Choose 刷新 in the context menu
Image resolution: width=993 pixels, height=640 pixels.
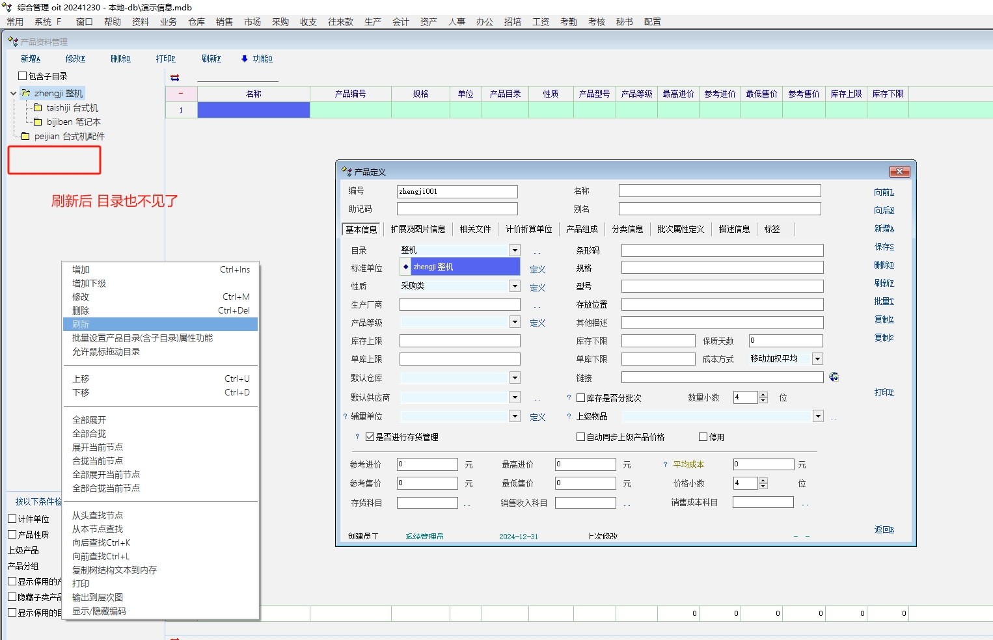81,324
